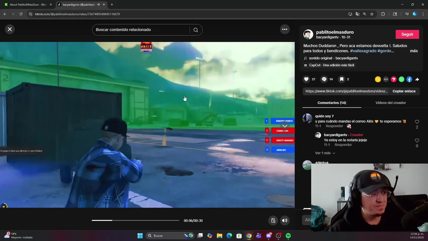Click the Copiar enlace button
Screen dimensions: 428x241
click(x=404, y=91)
